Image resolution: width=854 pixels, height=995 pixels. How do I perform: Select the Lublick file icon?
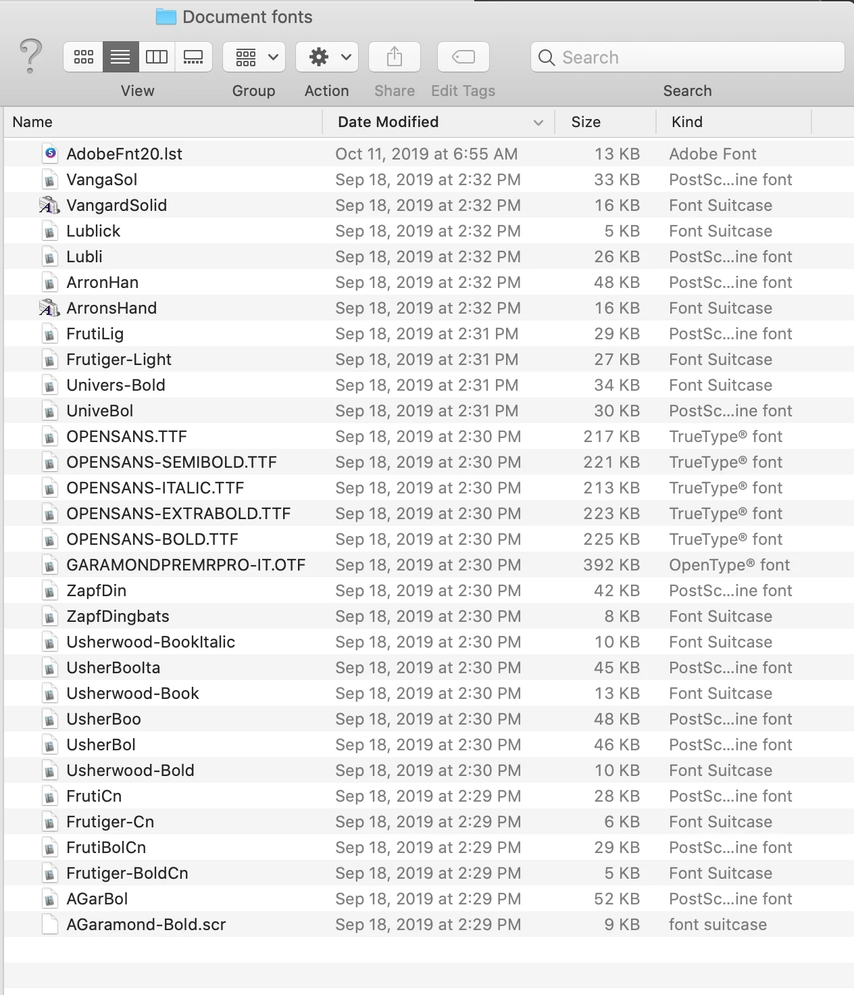(50, 230)
